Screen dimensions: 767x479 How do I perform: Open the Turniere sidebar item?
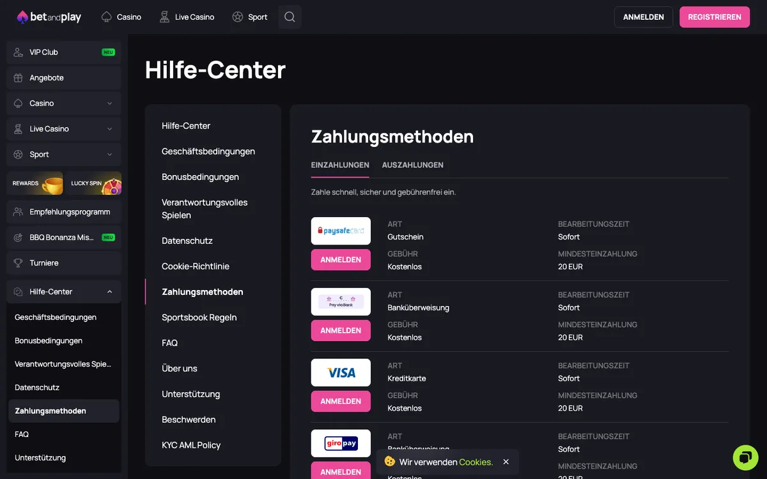(64, 263)
